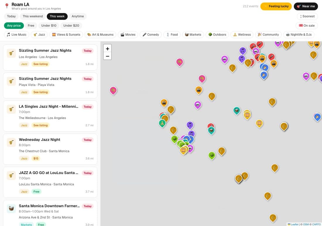The width and height of the screenshot is (322, 226).
Task: Select the Anytime time filter
Action: point(78,16)
